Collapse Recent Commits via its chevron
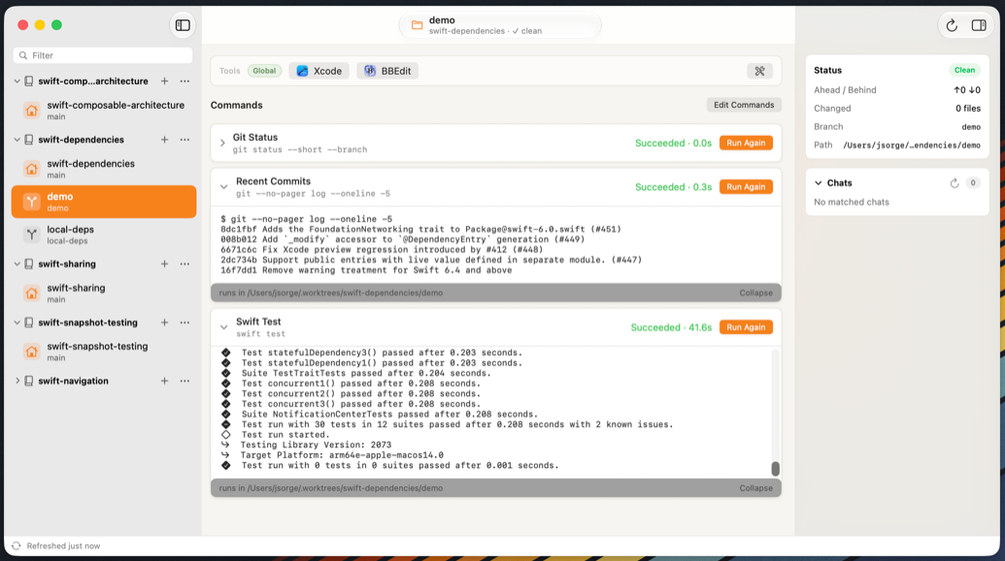The height and width of the screenshot is (561, 1005). coord(223,187)
